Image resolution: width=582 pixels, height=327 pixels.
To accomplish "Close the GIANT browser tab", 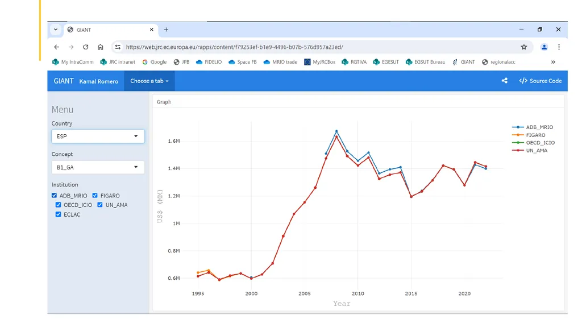I will click(151, 30).
